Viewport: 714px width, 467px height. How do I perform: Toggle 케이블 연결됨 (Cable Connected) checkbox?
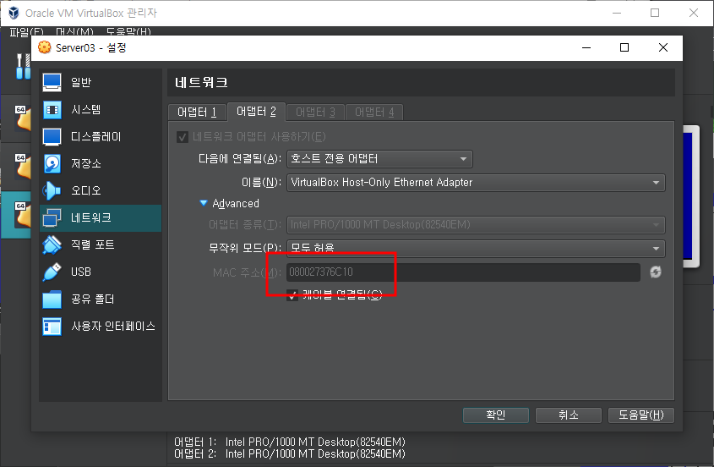[x=292, y=295]
